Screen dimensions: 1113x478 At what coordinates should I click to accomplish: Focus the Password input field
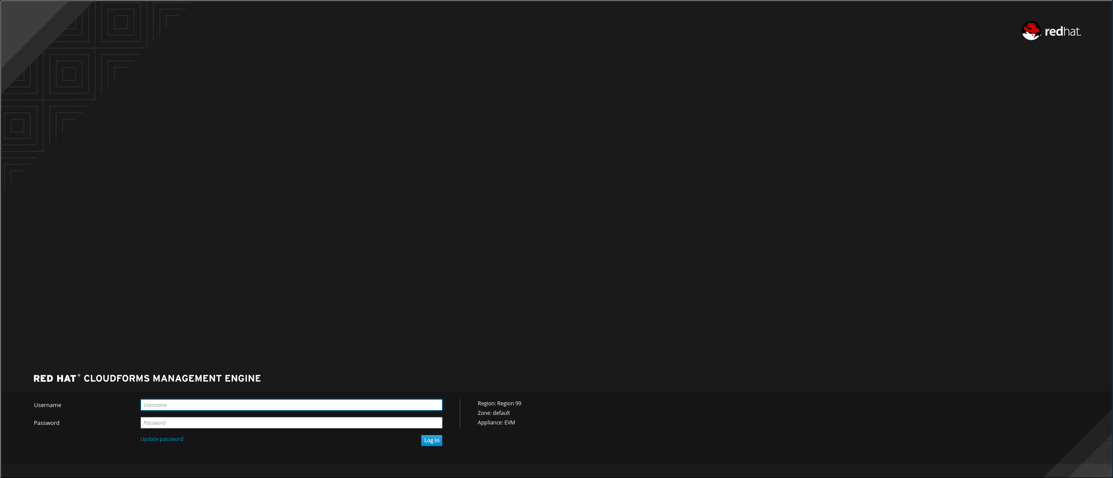click(x=291, y=423)
